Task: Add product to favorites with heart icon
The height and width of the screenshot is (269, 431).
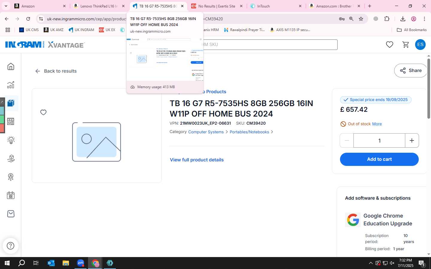Action: 43,112
